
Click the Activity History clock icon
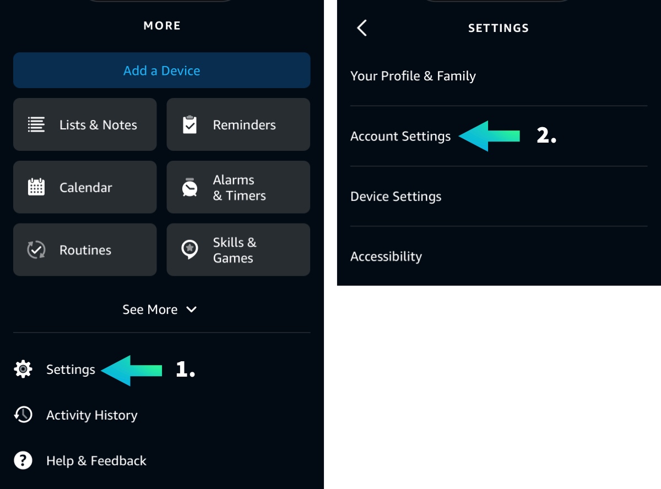(23, 415)
